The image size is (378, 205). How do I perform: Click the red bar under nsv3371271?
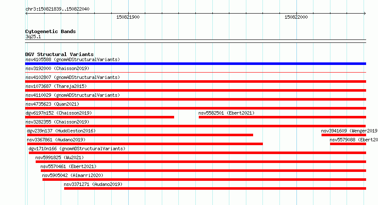[215, 188]
